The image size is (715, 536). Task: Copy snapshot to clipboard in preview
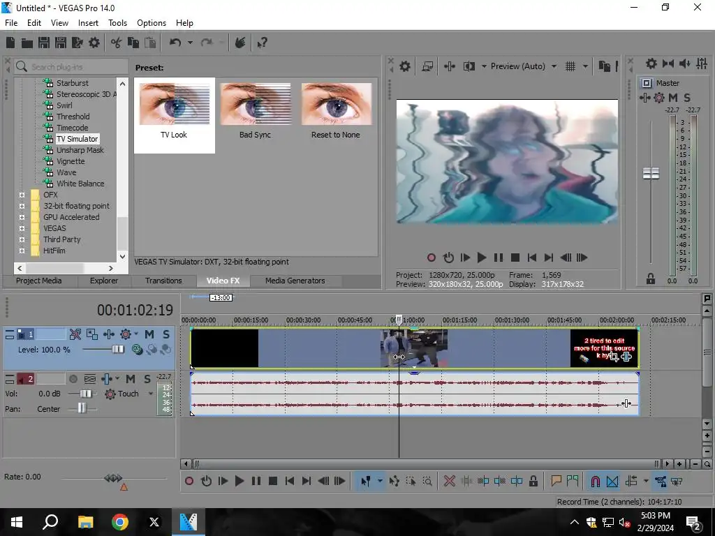click(604, 66)
